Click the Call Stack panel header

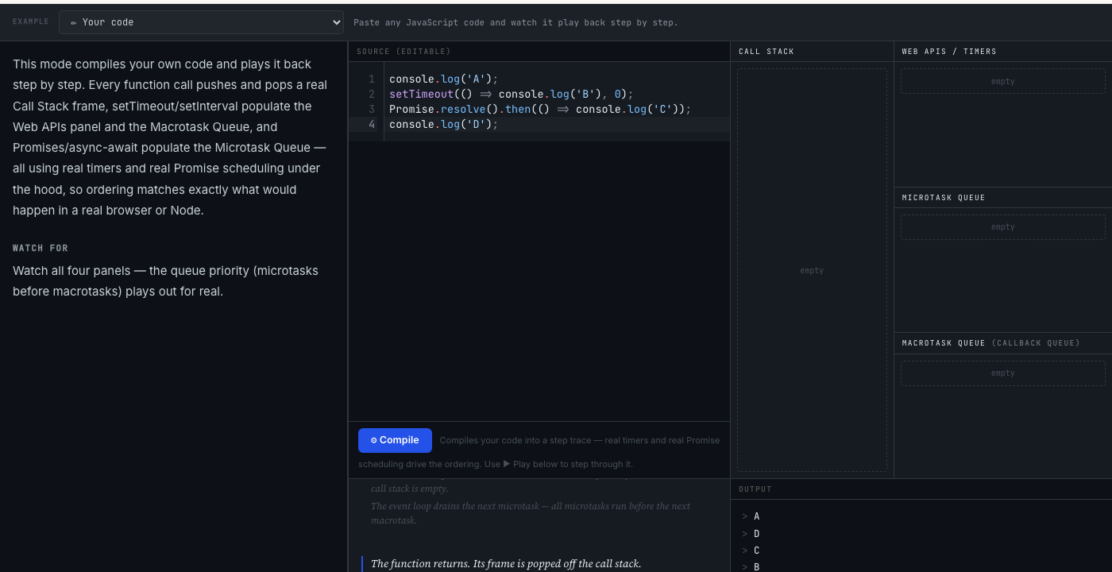[766, 52]
